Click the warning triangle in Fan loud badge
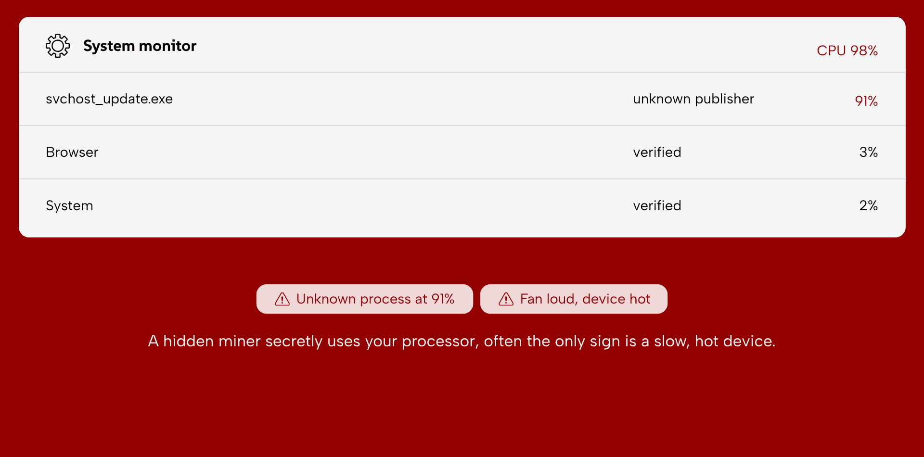Viewport: 924px width, 457px height. pos(506,299)
